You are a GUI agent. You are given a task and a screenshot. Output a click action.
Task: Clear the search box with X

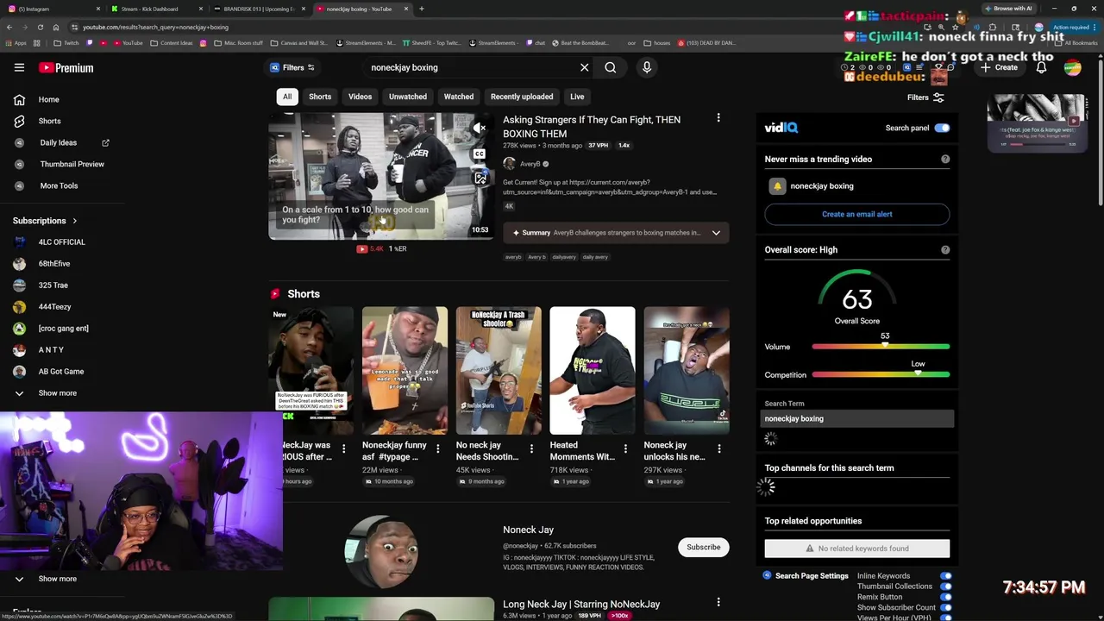click(x=584, y=67)
